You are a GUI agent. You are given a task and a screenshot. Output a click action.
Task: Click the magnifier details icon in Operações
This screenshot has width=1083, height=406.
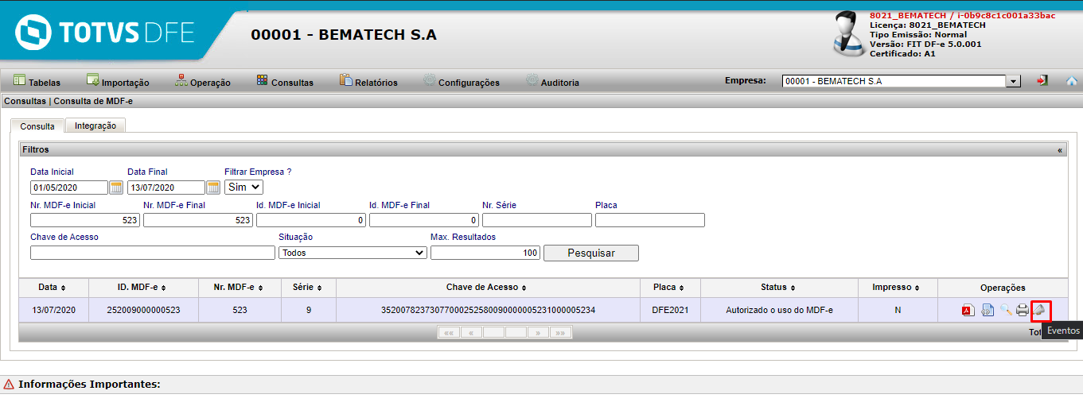(1006, 310)
